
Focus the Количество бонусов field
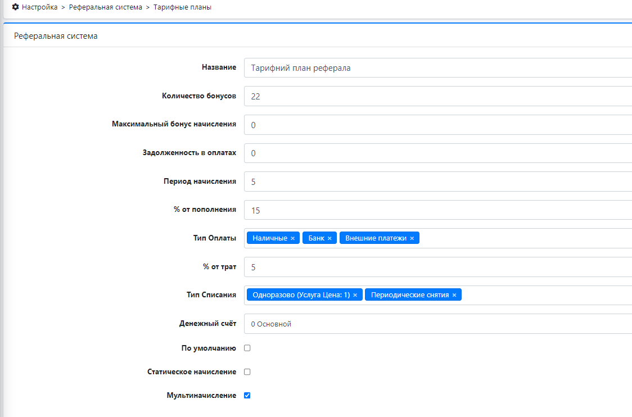(x=439, y=96)
